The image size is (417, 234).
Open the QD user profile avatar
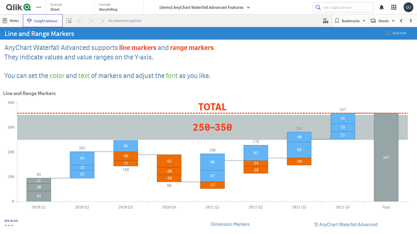tap(408, 7)
